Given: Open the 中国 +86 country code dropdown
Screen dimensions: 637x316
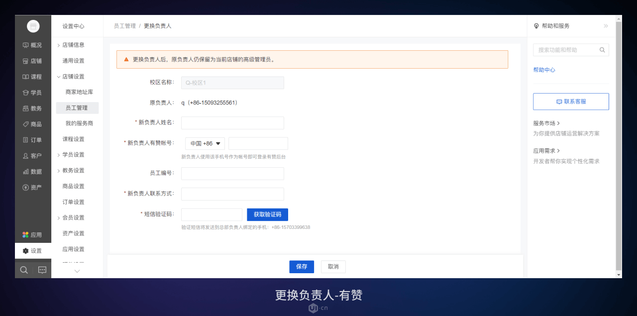Looking at the screenshot, I should tap(205, 143).
